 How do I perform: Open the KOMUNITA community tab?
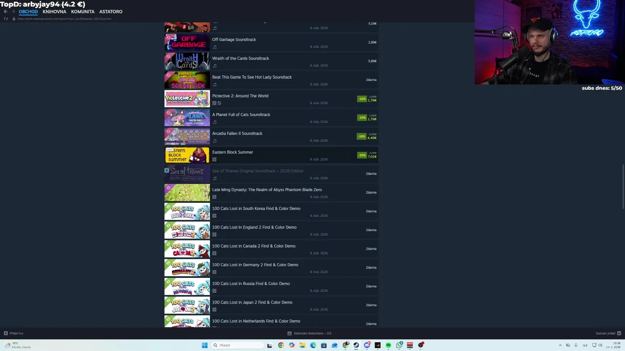pyautogui.click(x=83, y=11)
